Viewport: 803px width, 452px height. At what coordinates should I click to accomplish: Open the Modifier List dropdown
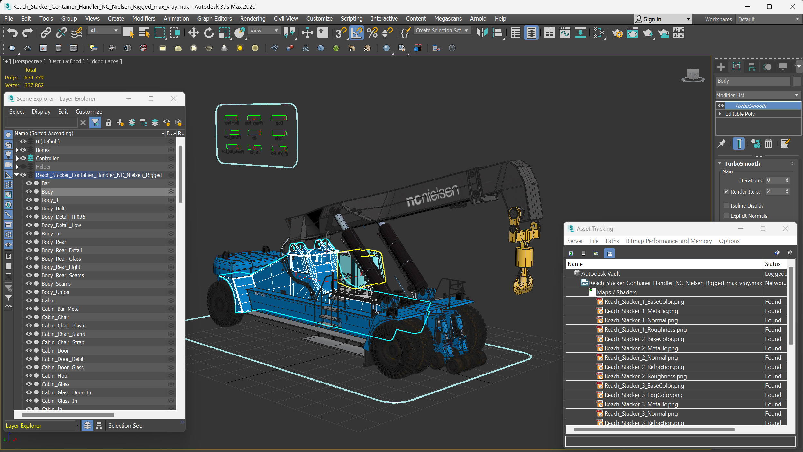[758, 95]
